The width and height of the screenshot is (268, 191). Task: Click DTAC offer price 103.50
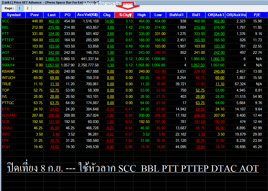click(219, 46)
